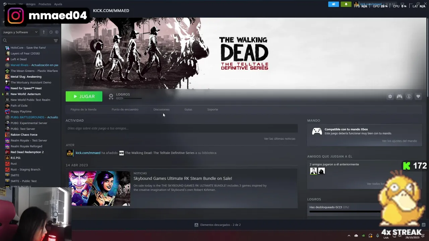429x241 pixels.
Task: Open the Soporte tab
Action: tap(212, 109)
